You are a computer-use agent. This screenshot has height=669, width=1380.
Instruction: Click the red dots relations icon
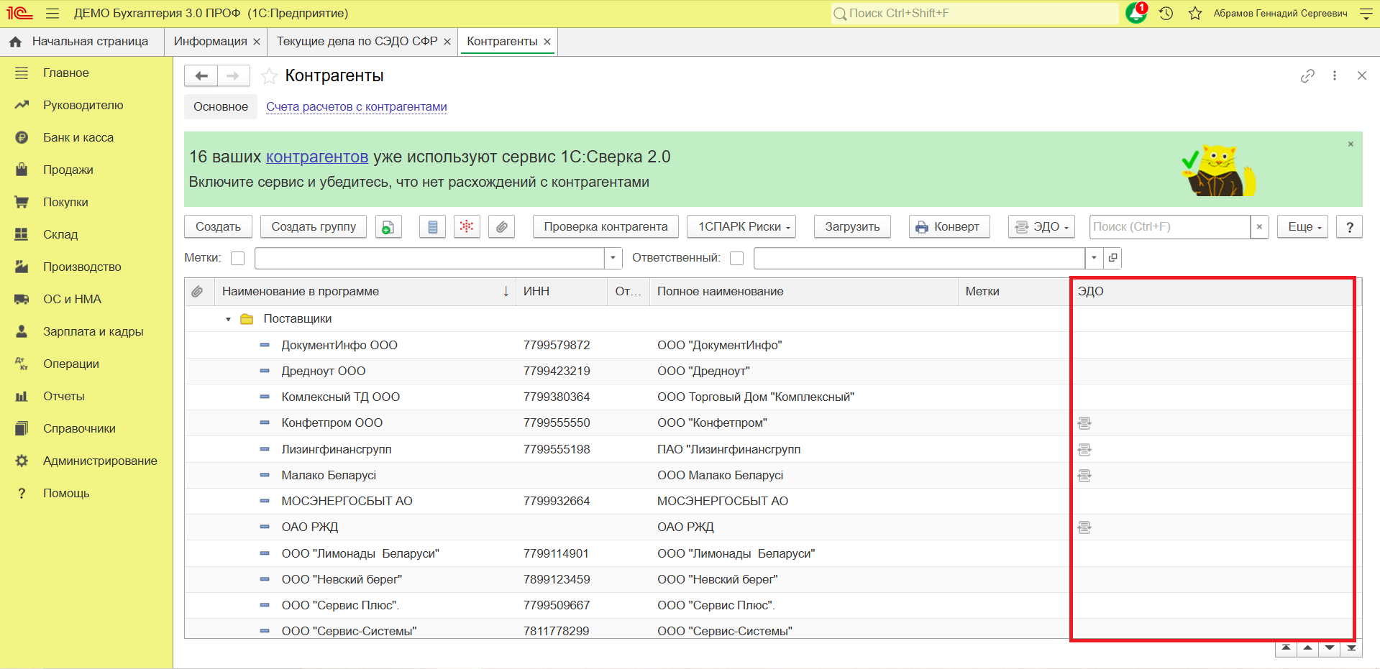point(467,227)
